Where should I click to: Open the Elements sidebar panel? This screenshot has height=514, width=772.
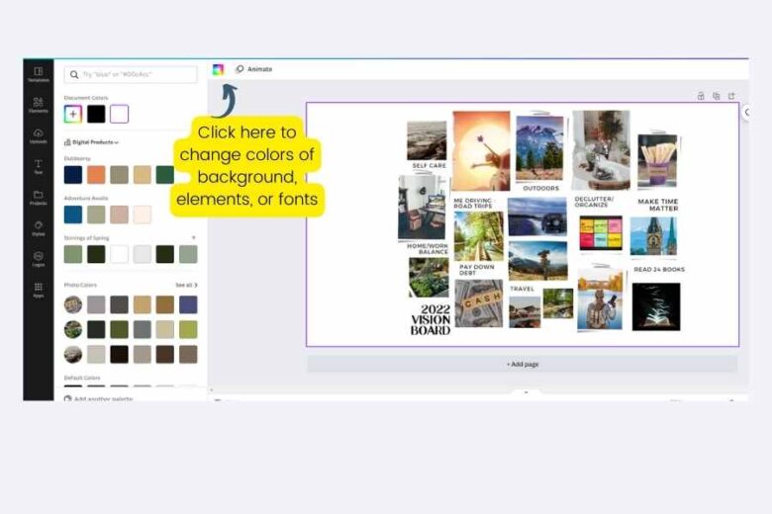click(38, 105)
